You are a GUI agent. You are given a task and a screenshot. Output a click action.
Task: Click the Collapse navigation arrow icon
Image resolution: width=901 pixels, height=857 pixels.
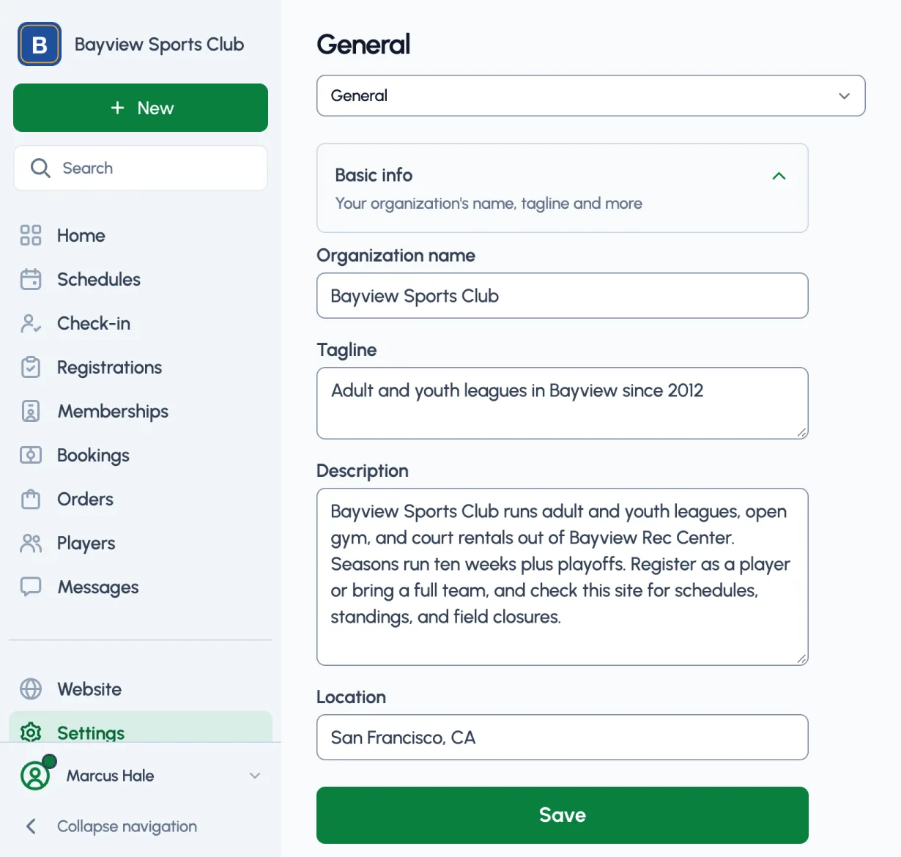(x=31, y=826)
